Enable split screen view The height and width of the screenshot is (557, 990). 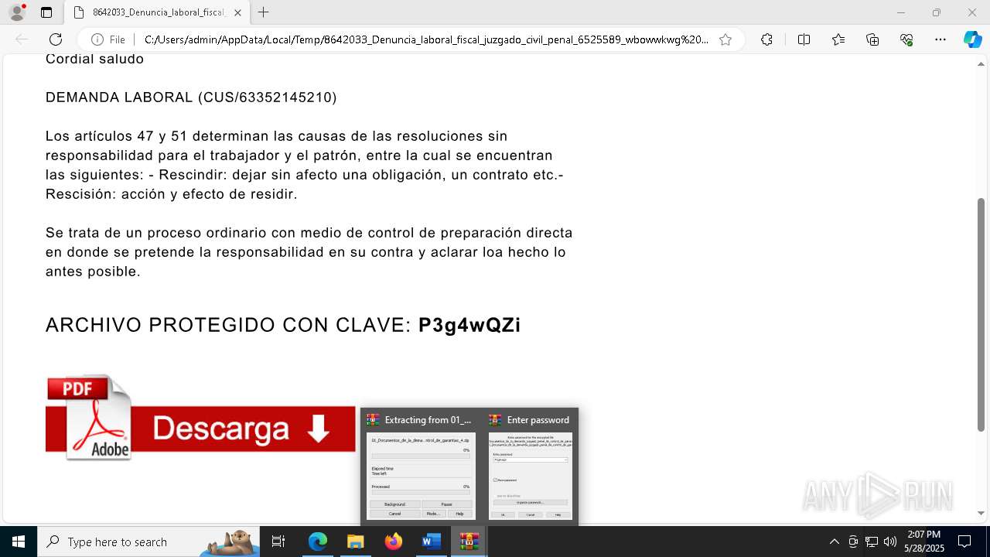point(804,39)
